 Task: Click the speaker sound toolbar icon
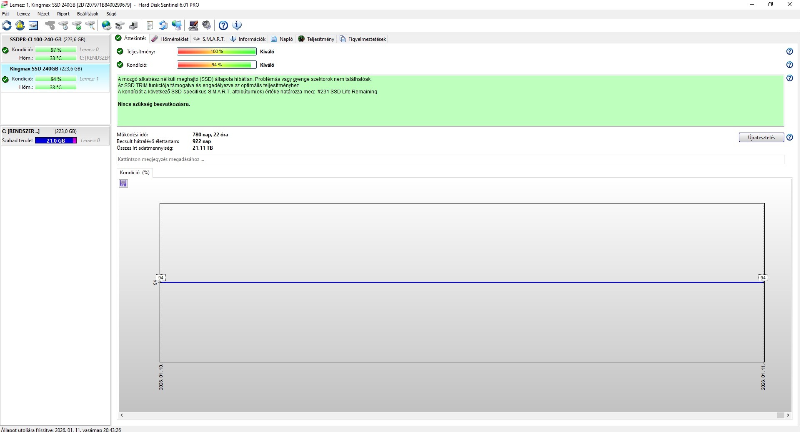click(x=207, y=25)
